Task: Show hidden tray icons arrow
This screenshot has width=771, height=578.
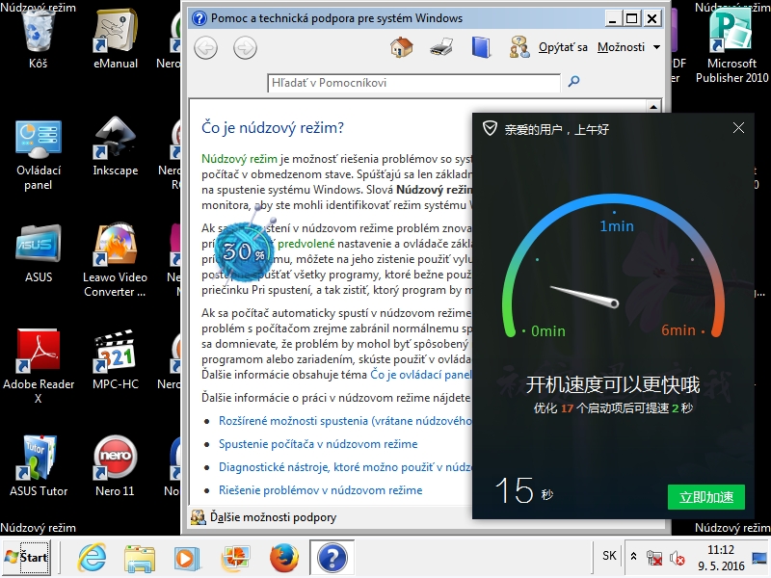Action: tap(634, 557)
